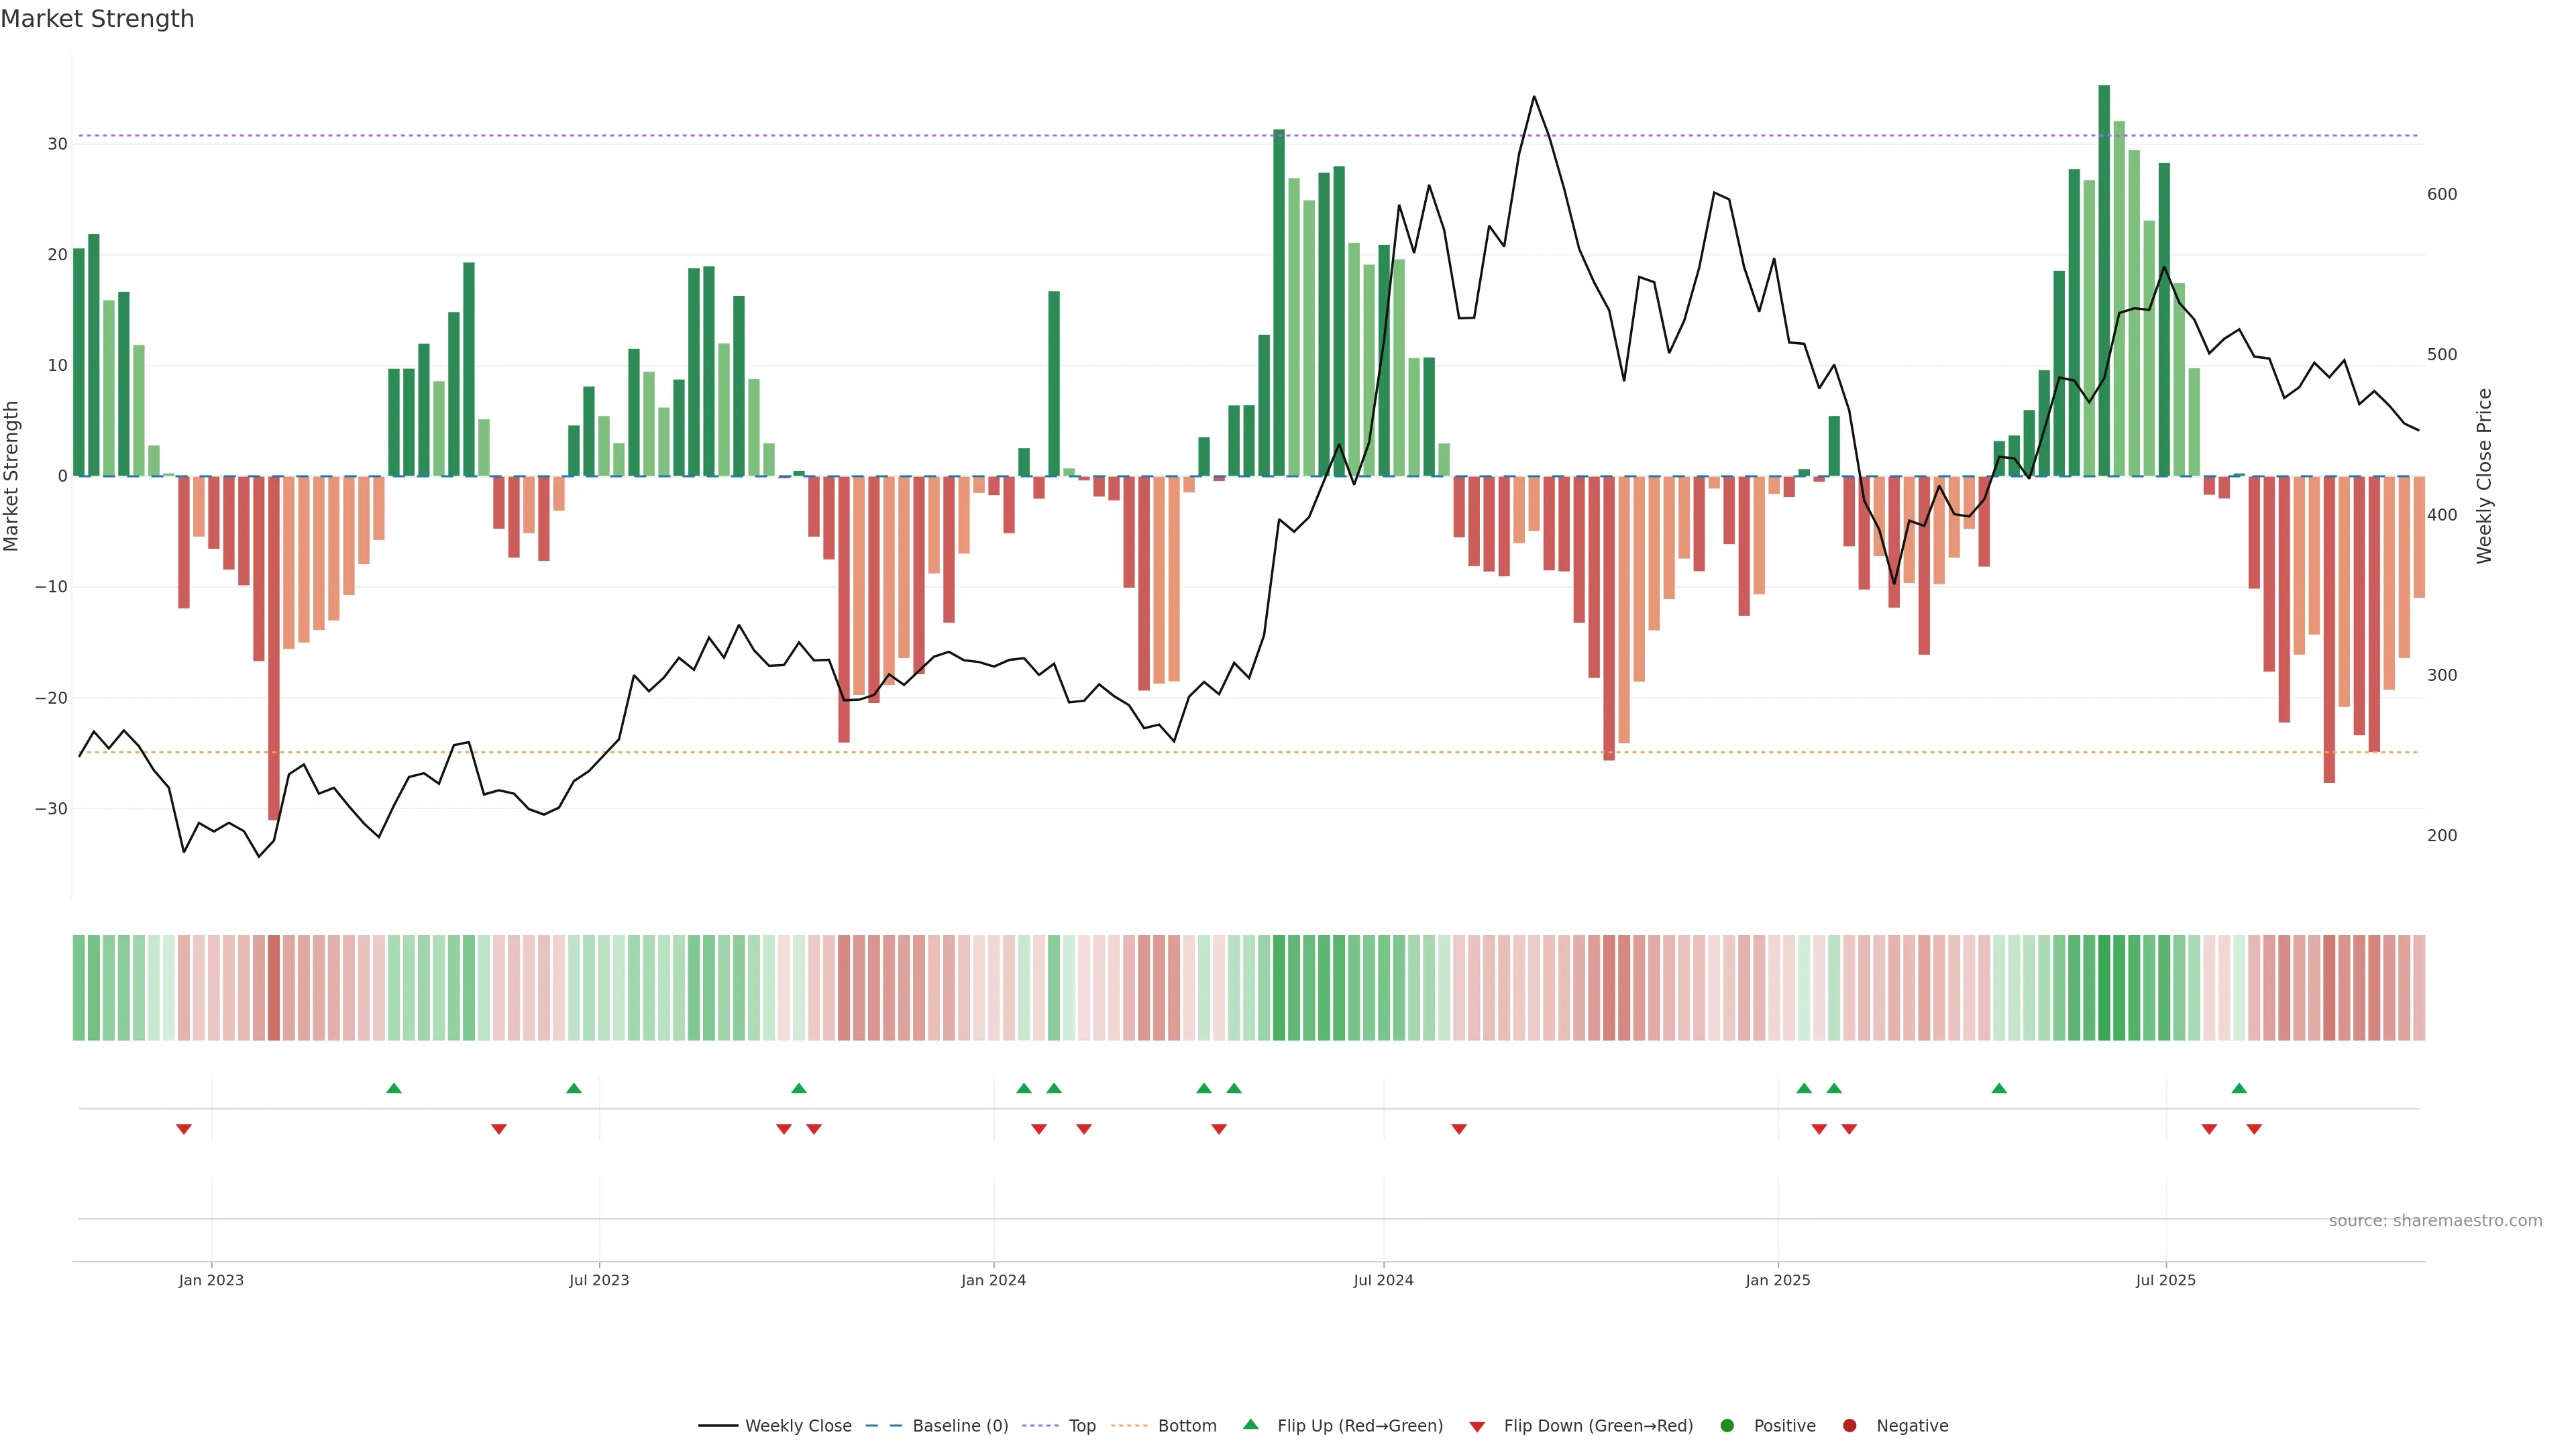Click the leftmost red flip-down triangle marker
2576x1449 pixels.
pos(184,1129)
